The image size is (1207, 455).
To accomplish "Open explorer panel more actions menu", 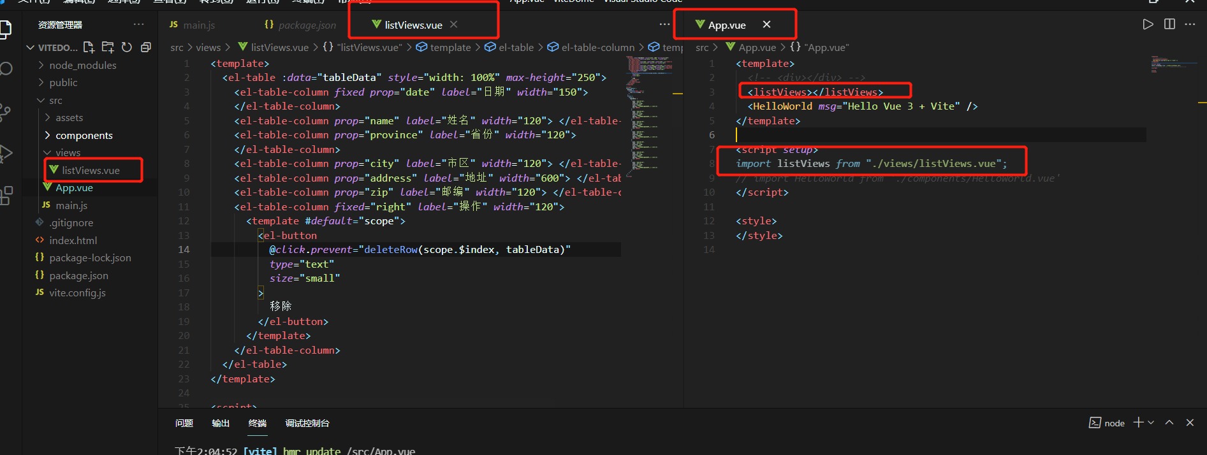I will (138, 25).
